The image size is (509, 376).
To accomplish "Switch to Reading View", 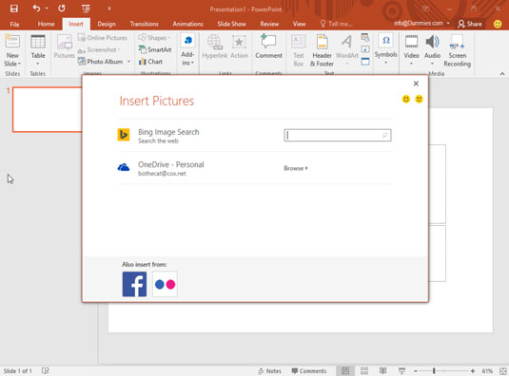I will tap(383, 371).
